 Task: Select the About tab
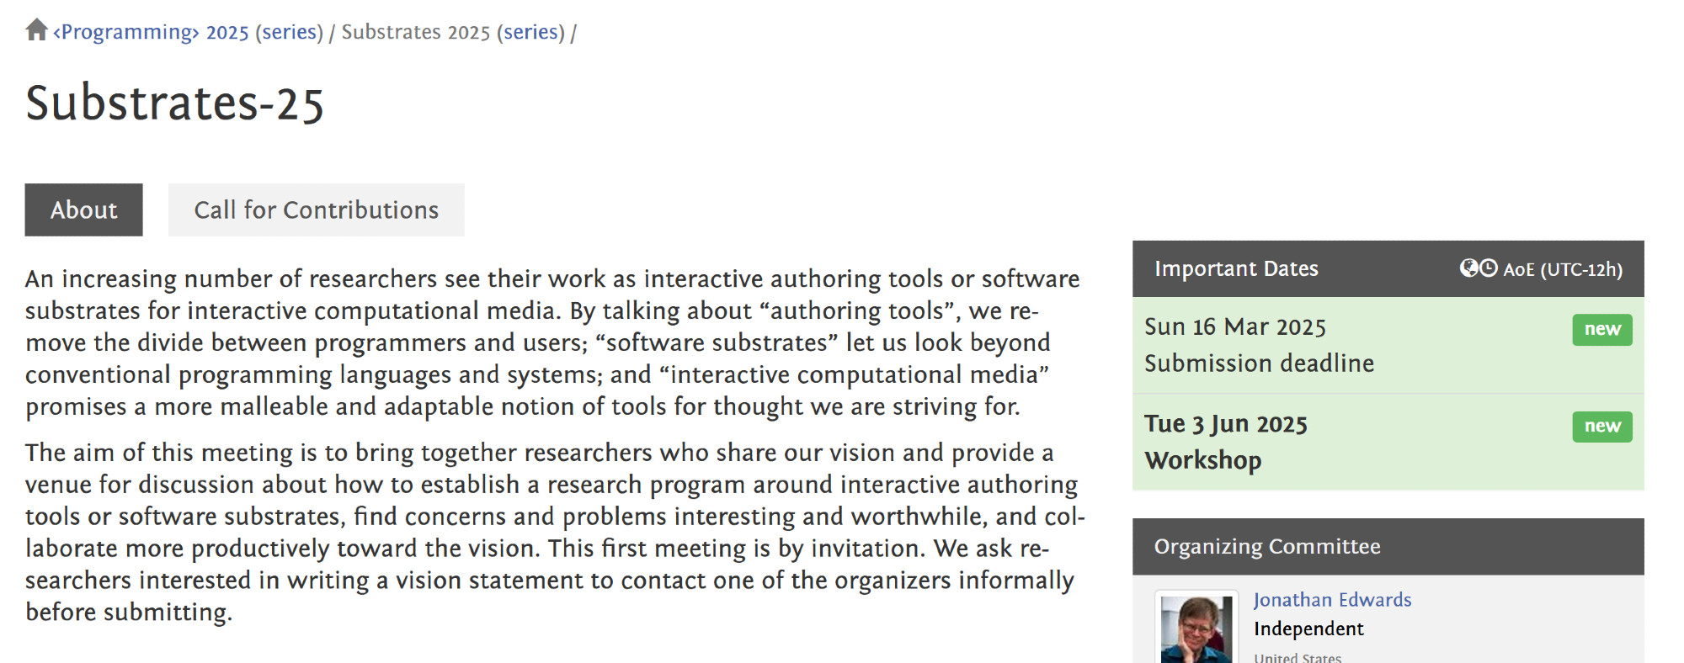pyautogui.click(x=83, y=210)
